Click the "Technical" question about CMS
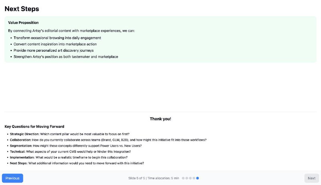 tap(70, 151)
